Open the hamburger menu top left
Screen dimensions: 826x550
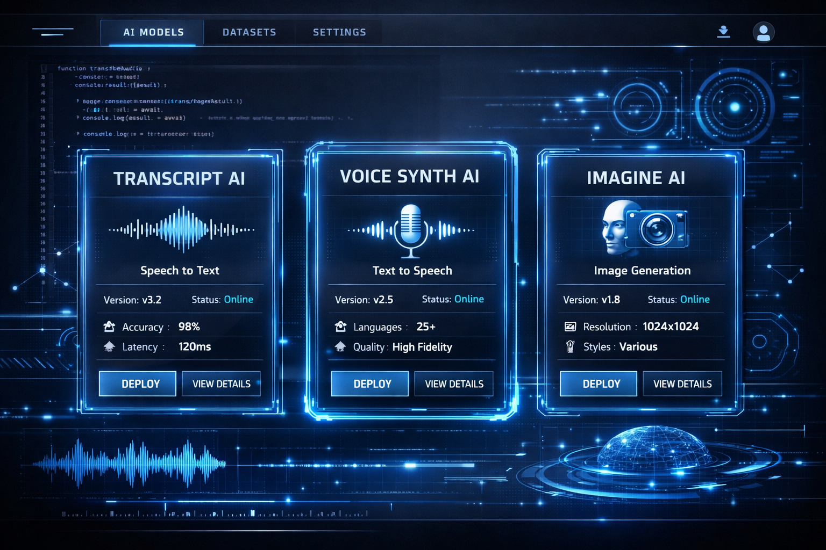click(x=52, y=32)
